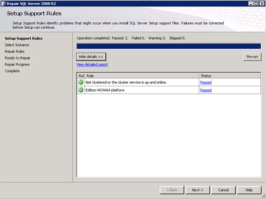Select the Repair Rules step

[x=14, y=51]
